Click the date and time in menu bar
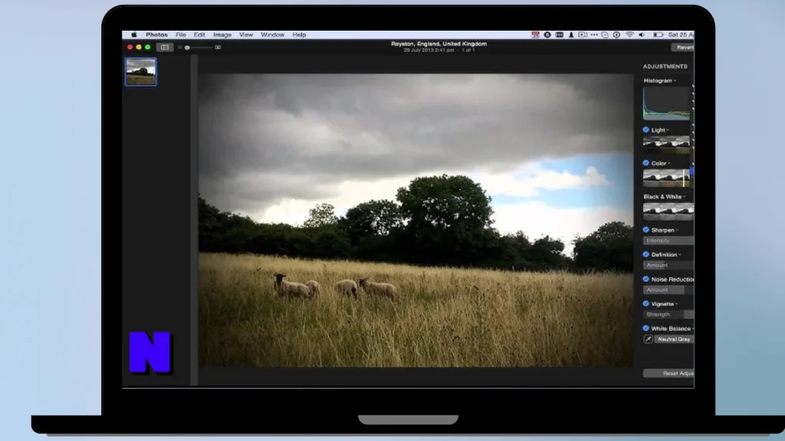 tap(681, 34)
